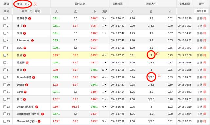The height and width of the screenshot is (125, 210).
Task: Click the 1.02 over odds for 10BET
Action: 55,85
